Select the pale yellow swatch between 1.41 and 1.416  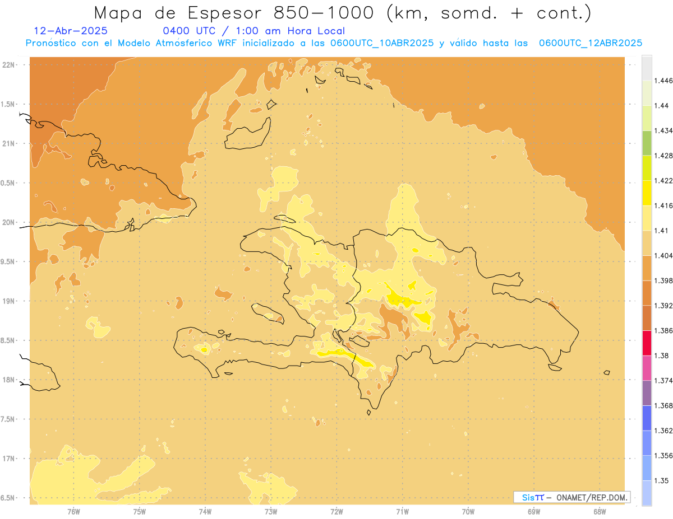pos(647,218)
